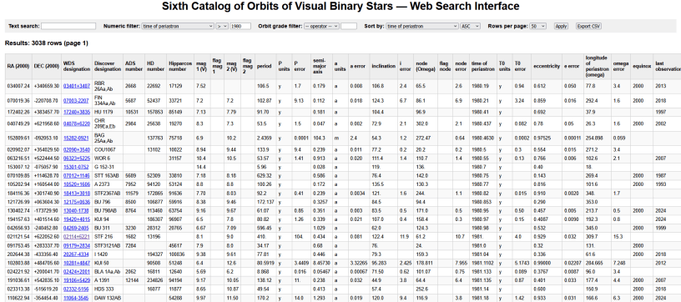Open WDS link 07012+1146
The width and height of the screenshot is (681, 302).
(x=77, y=175)
